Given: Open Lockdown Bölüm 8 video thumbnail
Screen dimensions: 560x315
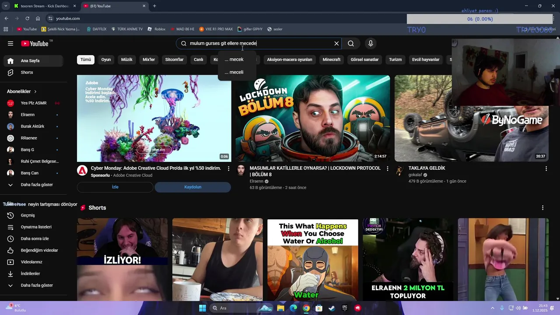Looking at the screenshot, I should 313,118.
